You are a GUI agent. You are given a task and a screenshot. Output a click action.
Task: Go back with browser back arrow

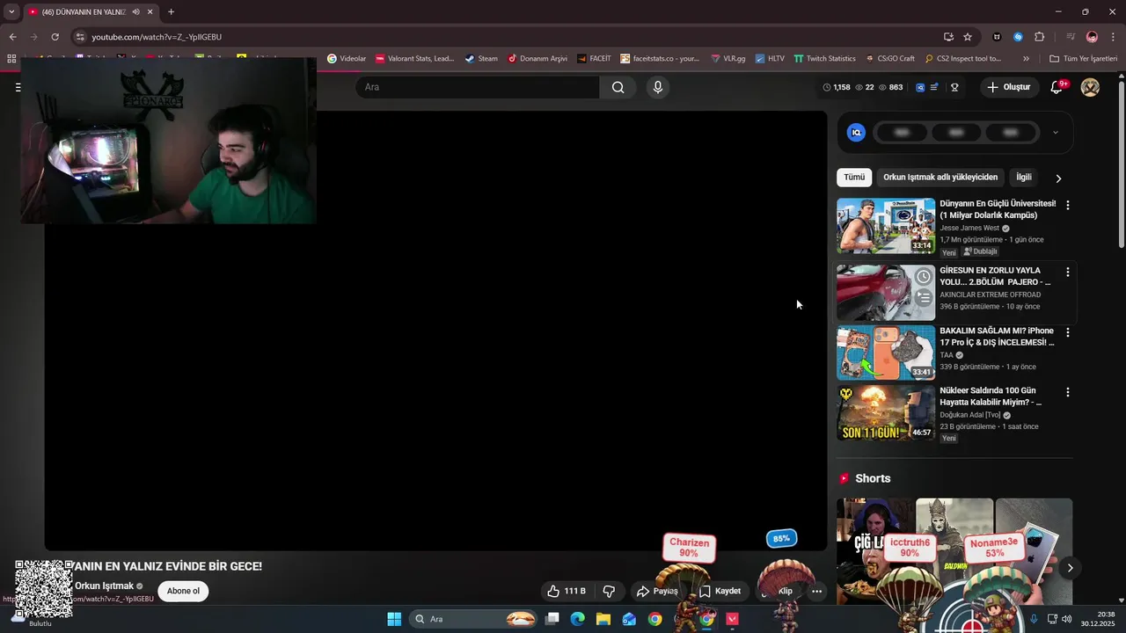(12, 37)
